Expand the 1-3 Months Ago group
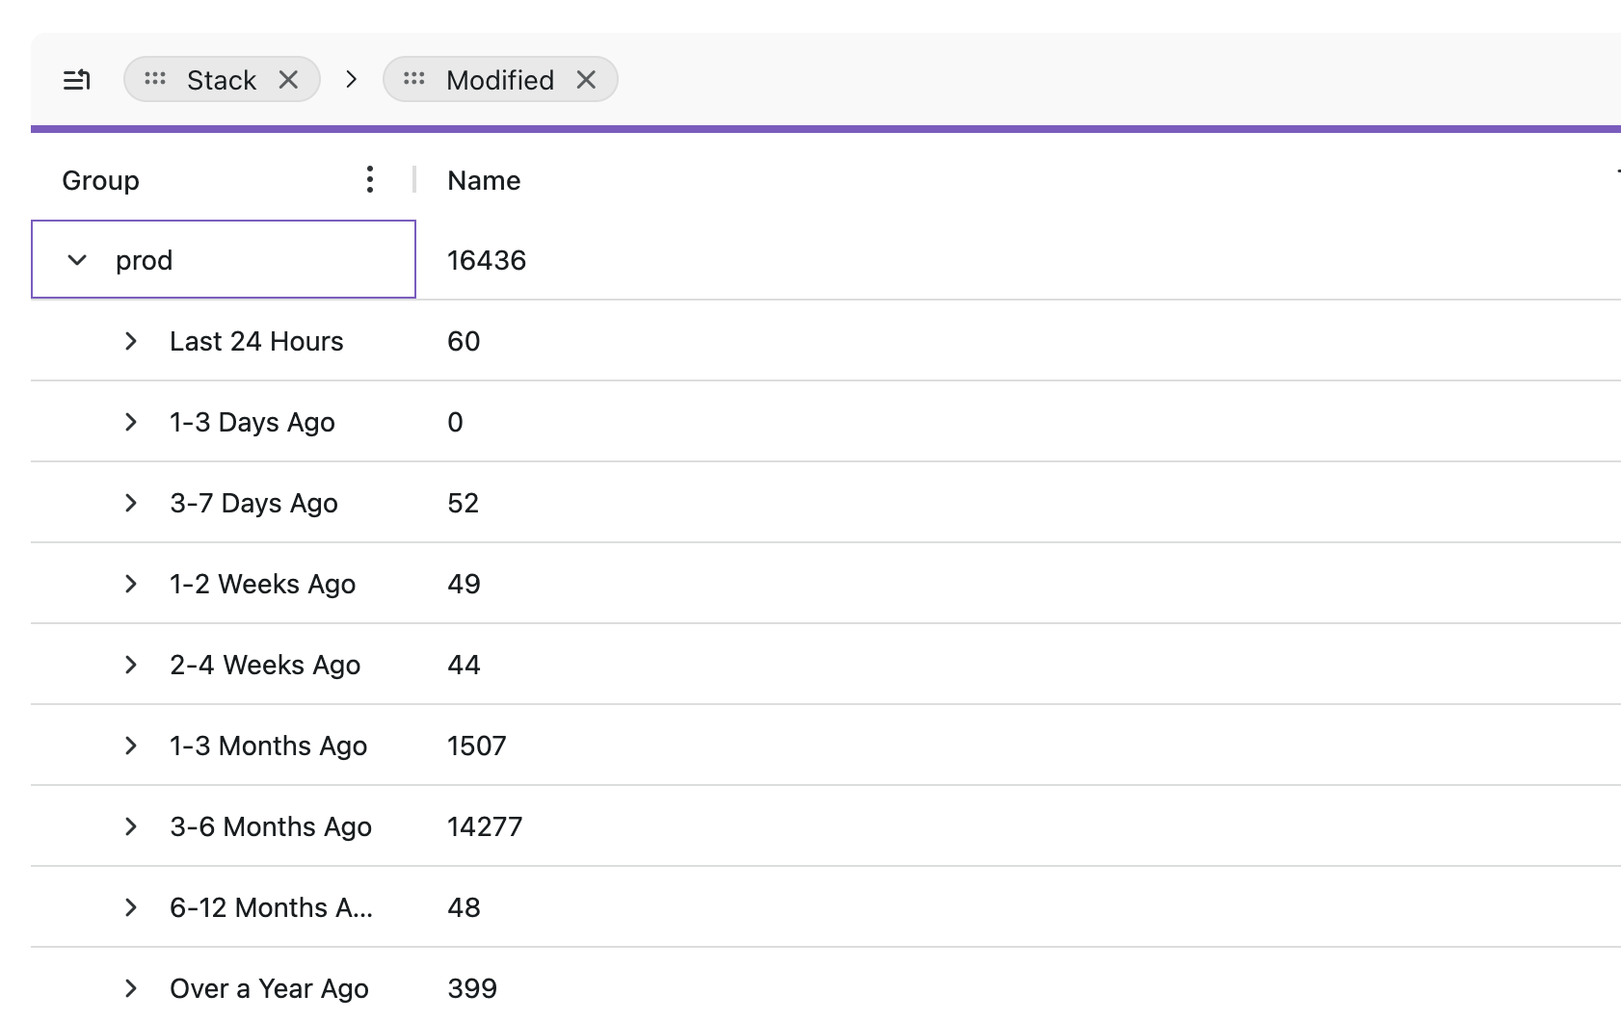The image size is (1621, 1021). (131, 745)
